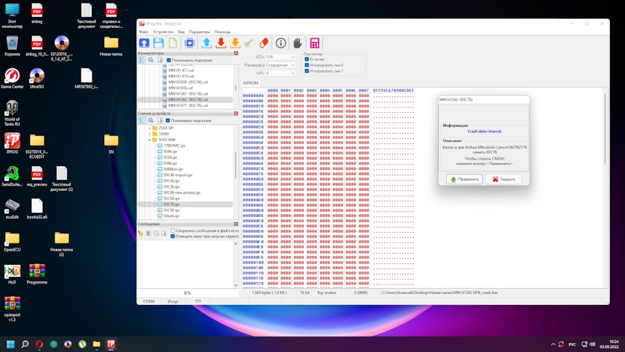Select the 93C66 new pintest.ipr device

[x=182, y=192]
